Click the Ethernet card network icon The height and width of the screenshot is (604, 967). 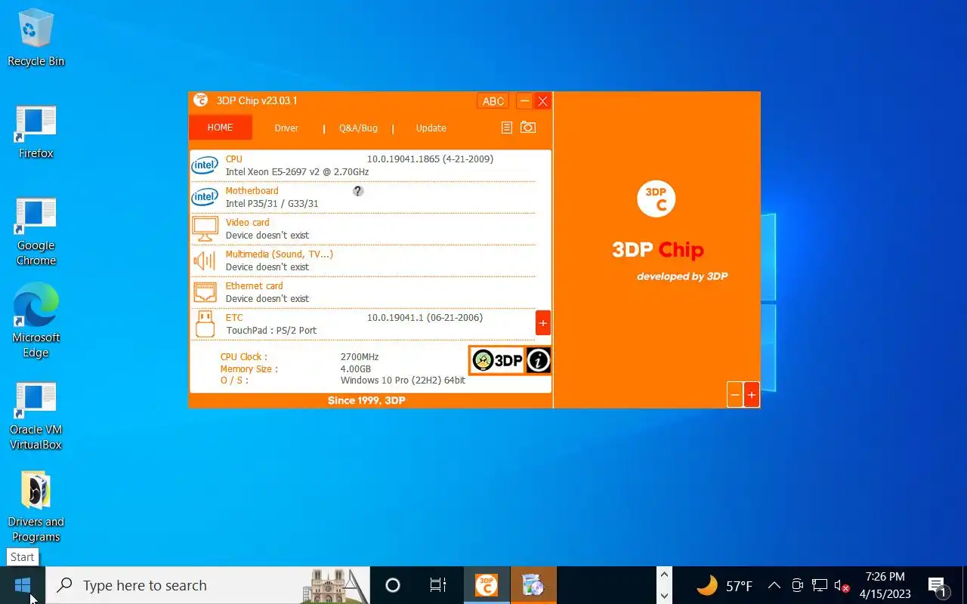click(205, 292)
